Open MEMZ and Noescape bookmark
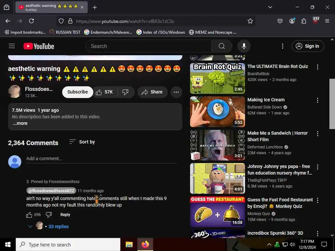335x251 pixels. (x=213, y=32)
